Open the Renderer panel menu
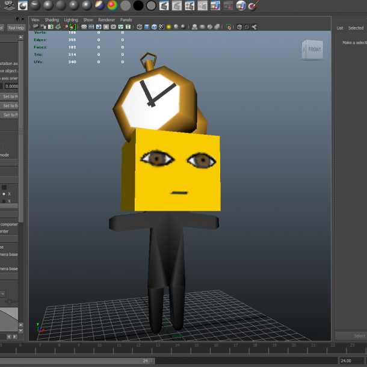Image resolution: width=367 pixels, height=367 pixels. 106,20
